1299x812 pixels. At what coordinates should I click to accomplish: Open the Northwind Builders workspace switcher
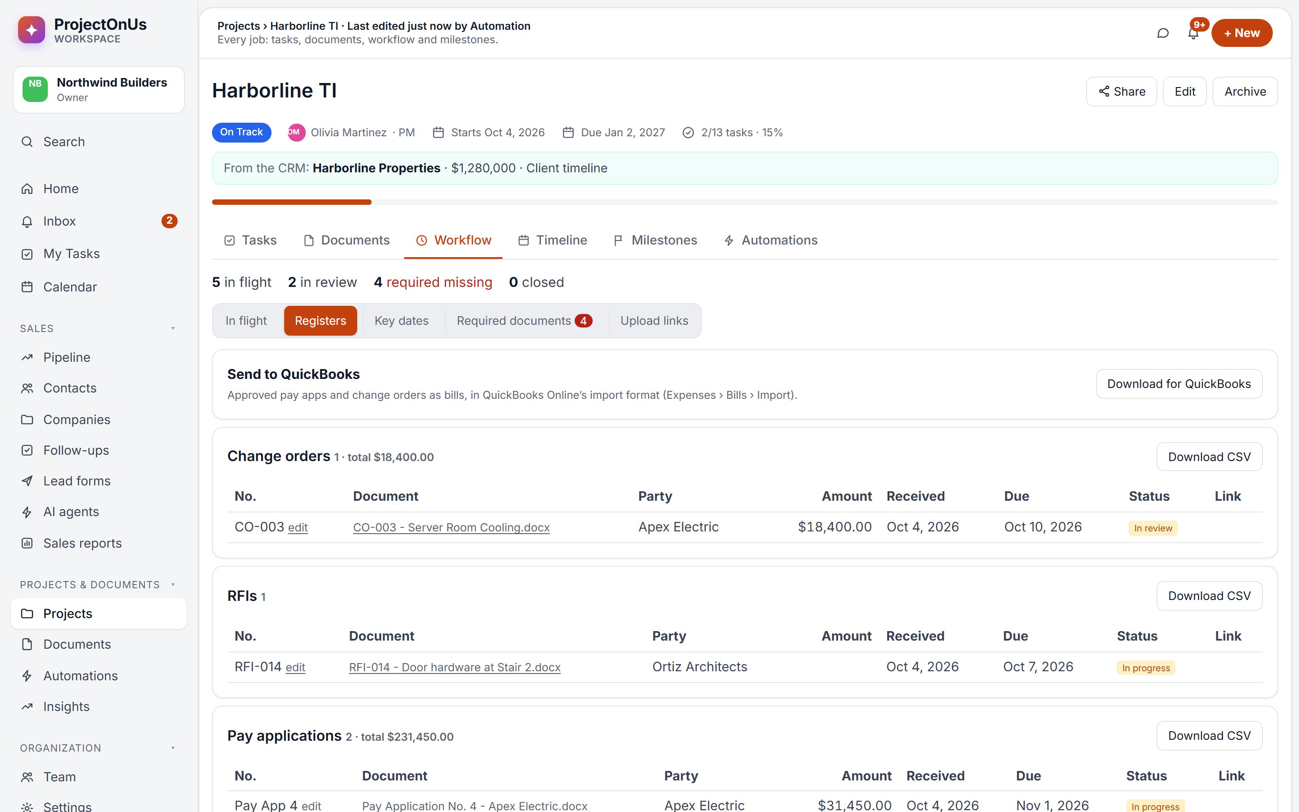pos(99,90)
